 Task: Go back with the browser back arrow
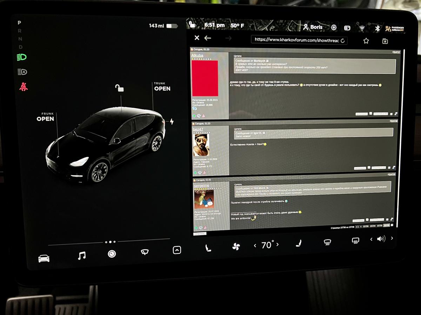click(208, 38)
